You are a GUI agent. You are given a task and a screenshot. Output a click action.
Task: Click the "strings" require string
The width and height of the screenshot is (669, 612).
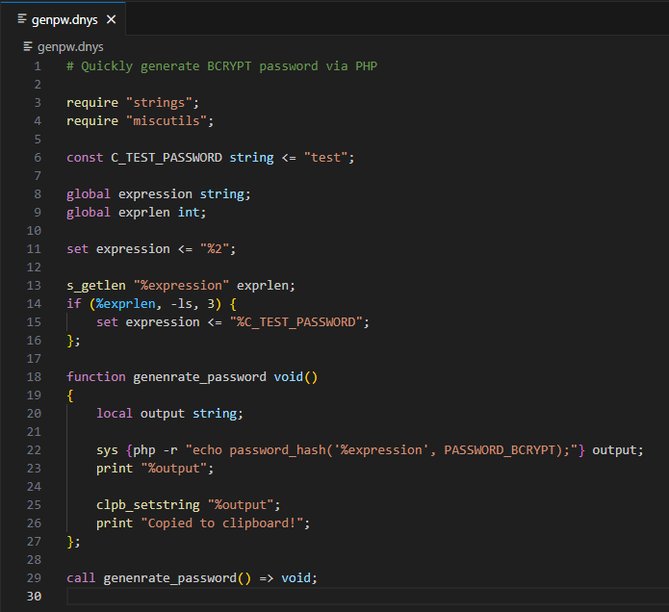(159, 103)
